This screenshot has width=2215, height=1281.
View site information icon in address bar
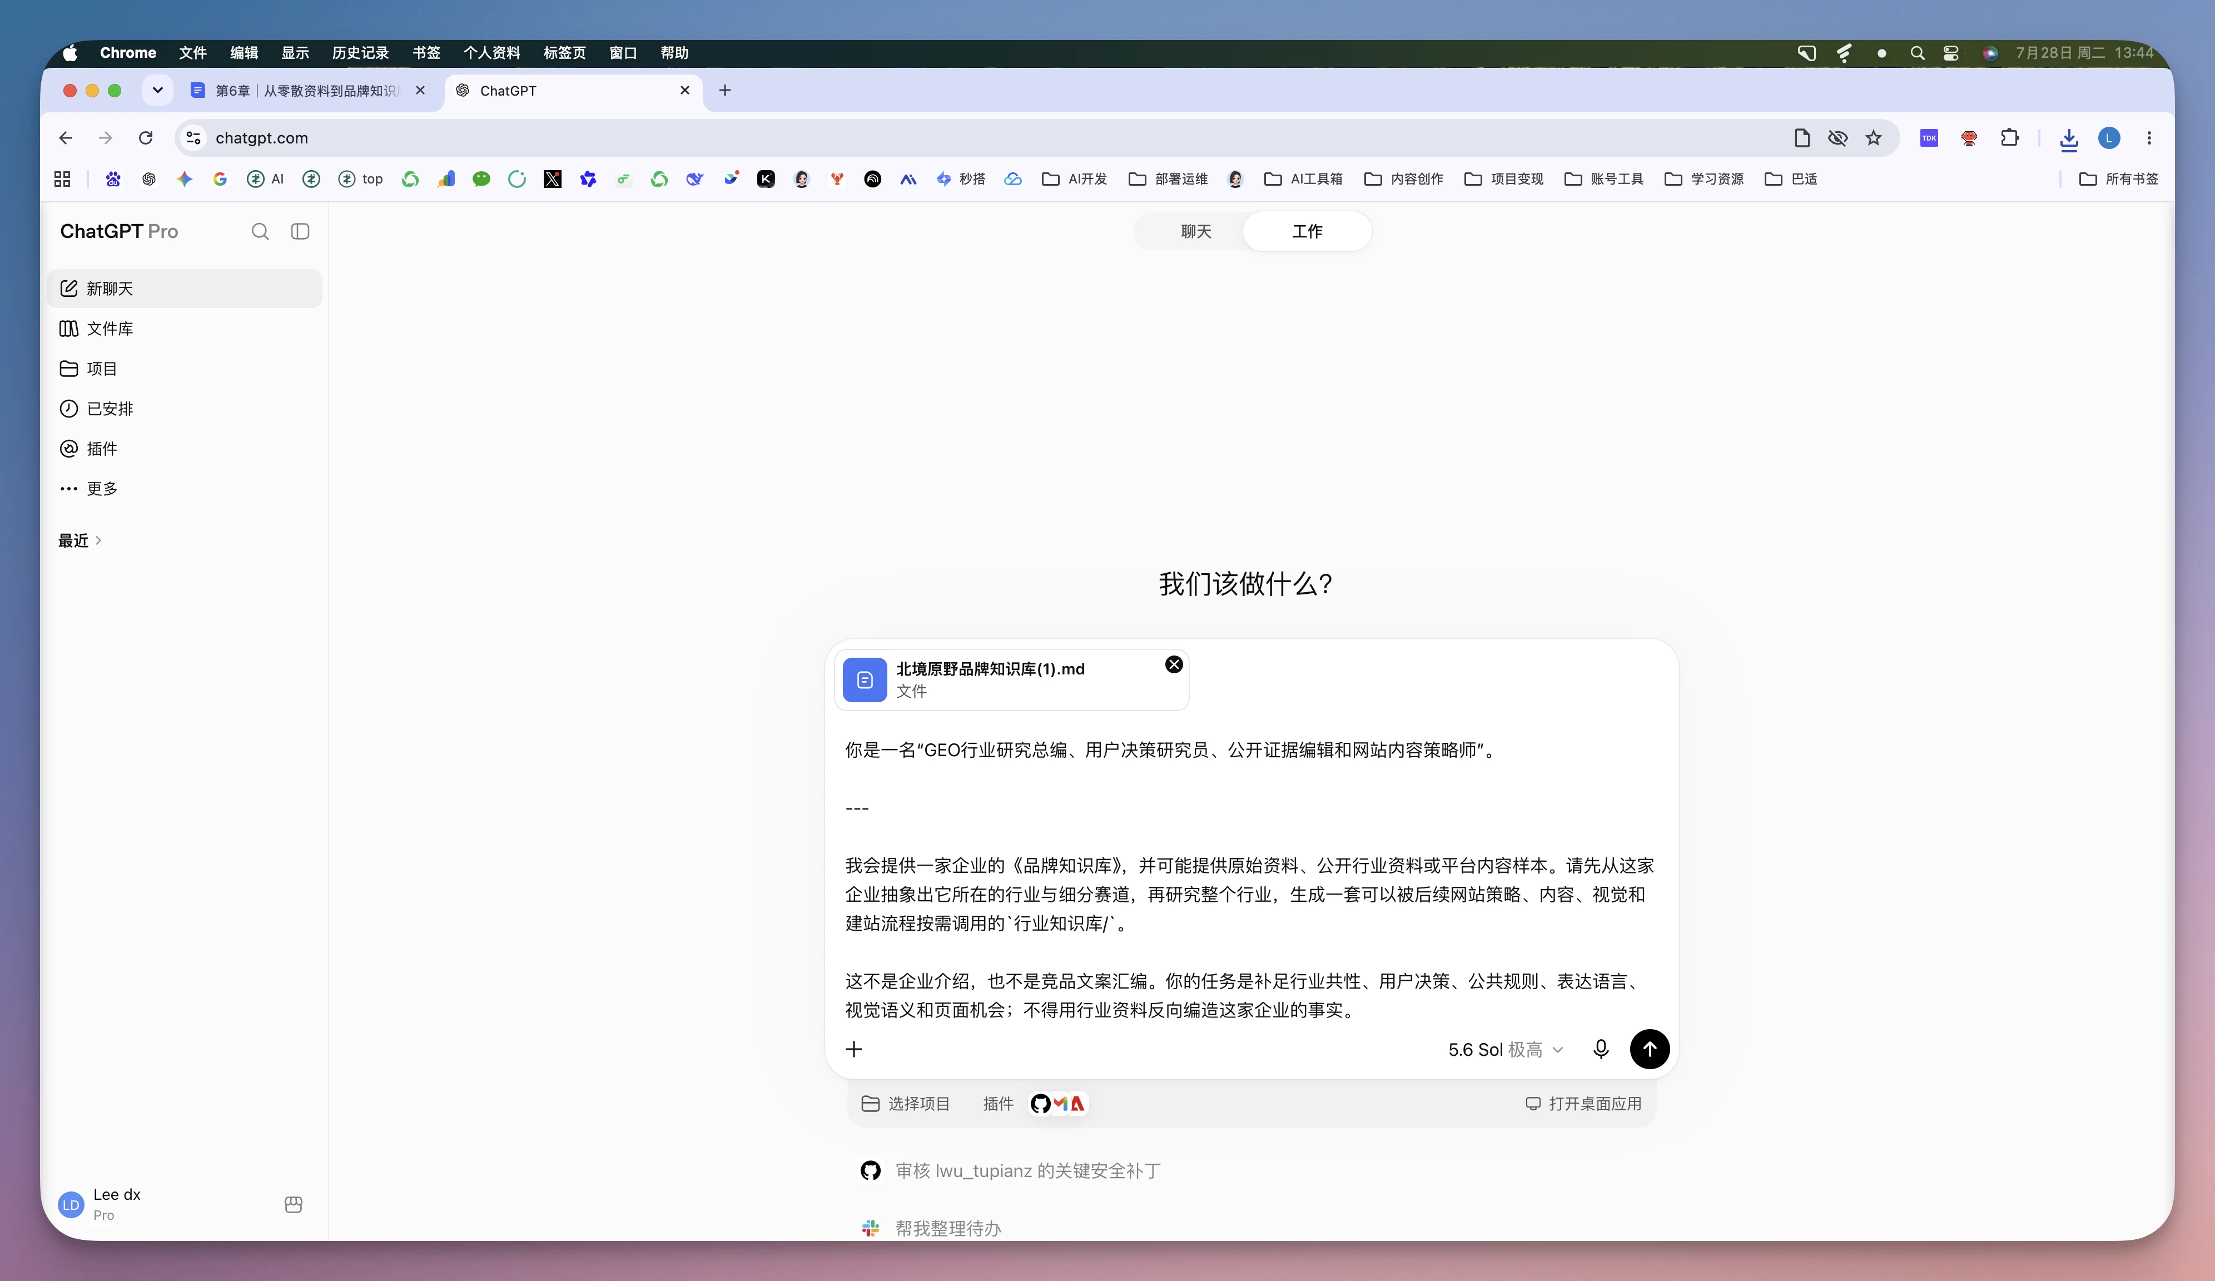193,138
